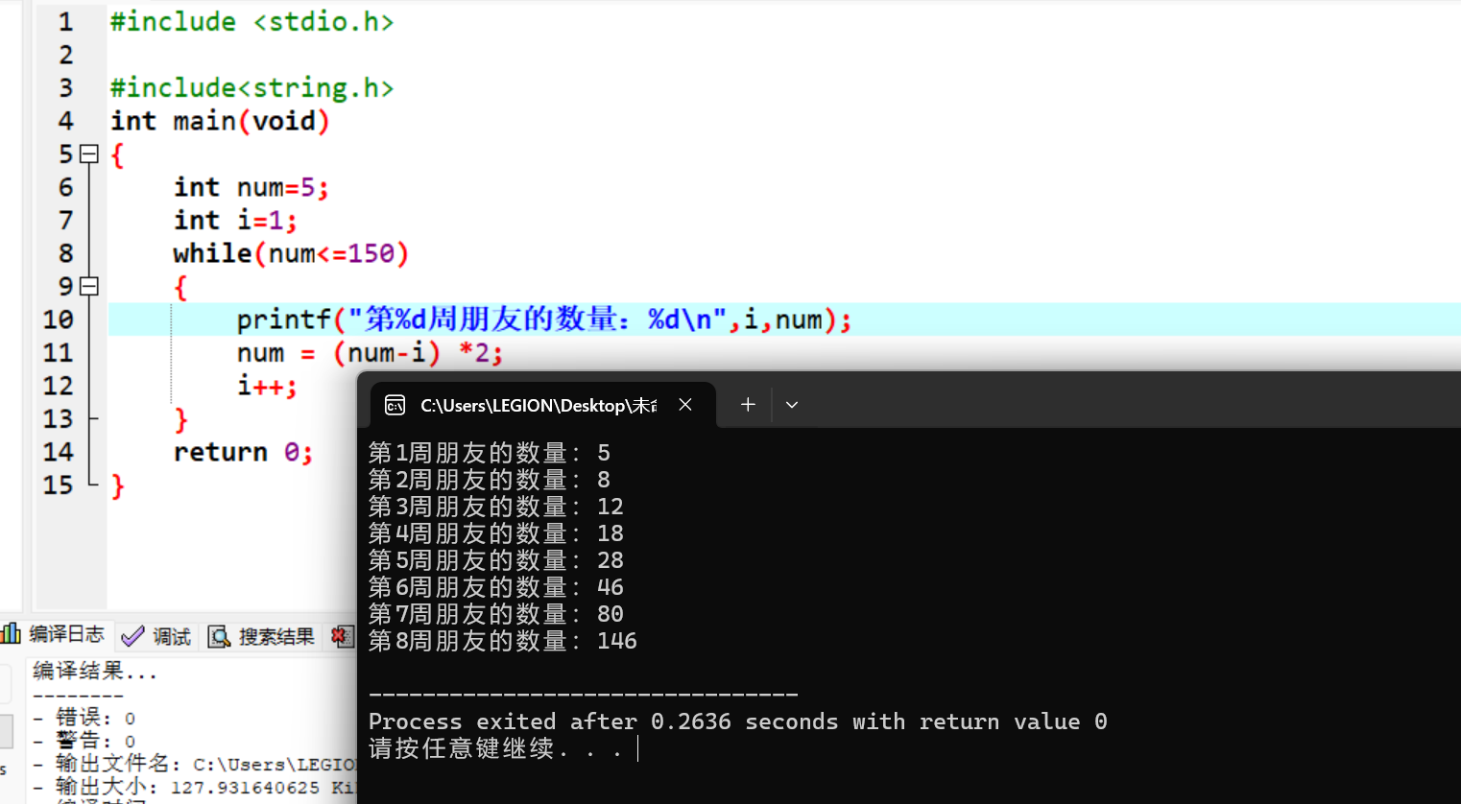The width and height of the screenshot is (1461, 804).
Task: Click the 'num = (num-i) *2;' line
Action: click(x=370, y=353)
